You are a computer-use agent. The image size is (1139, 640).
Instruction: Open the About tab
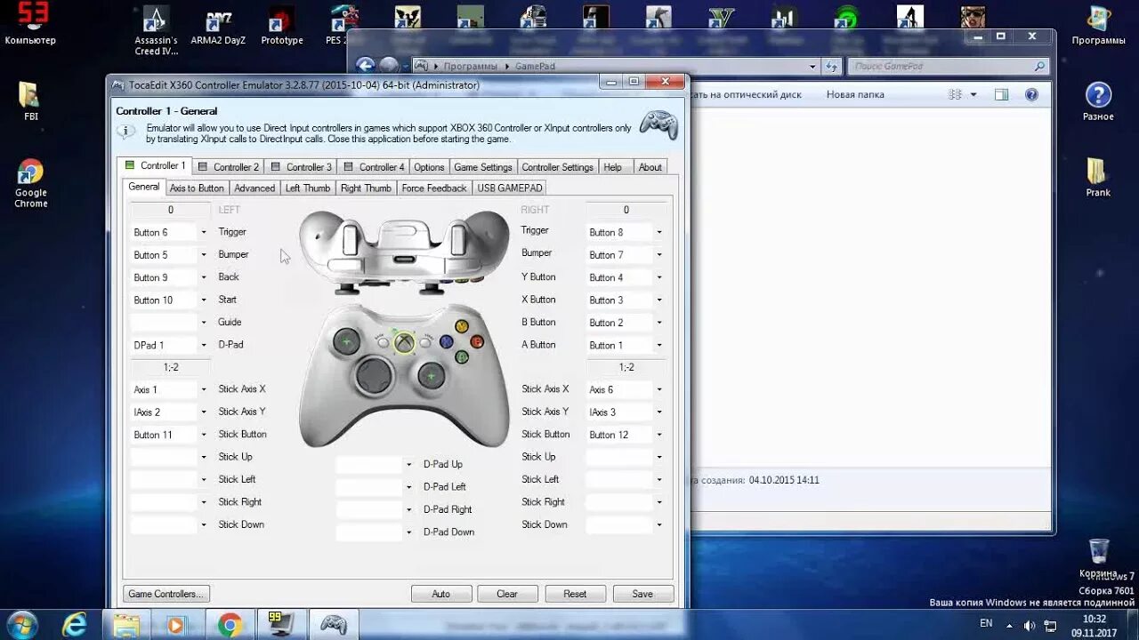650,167
